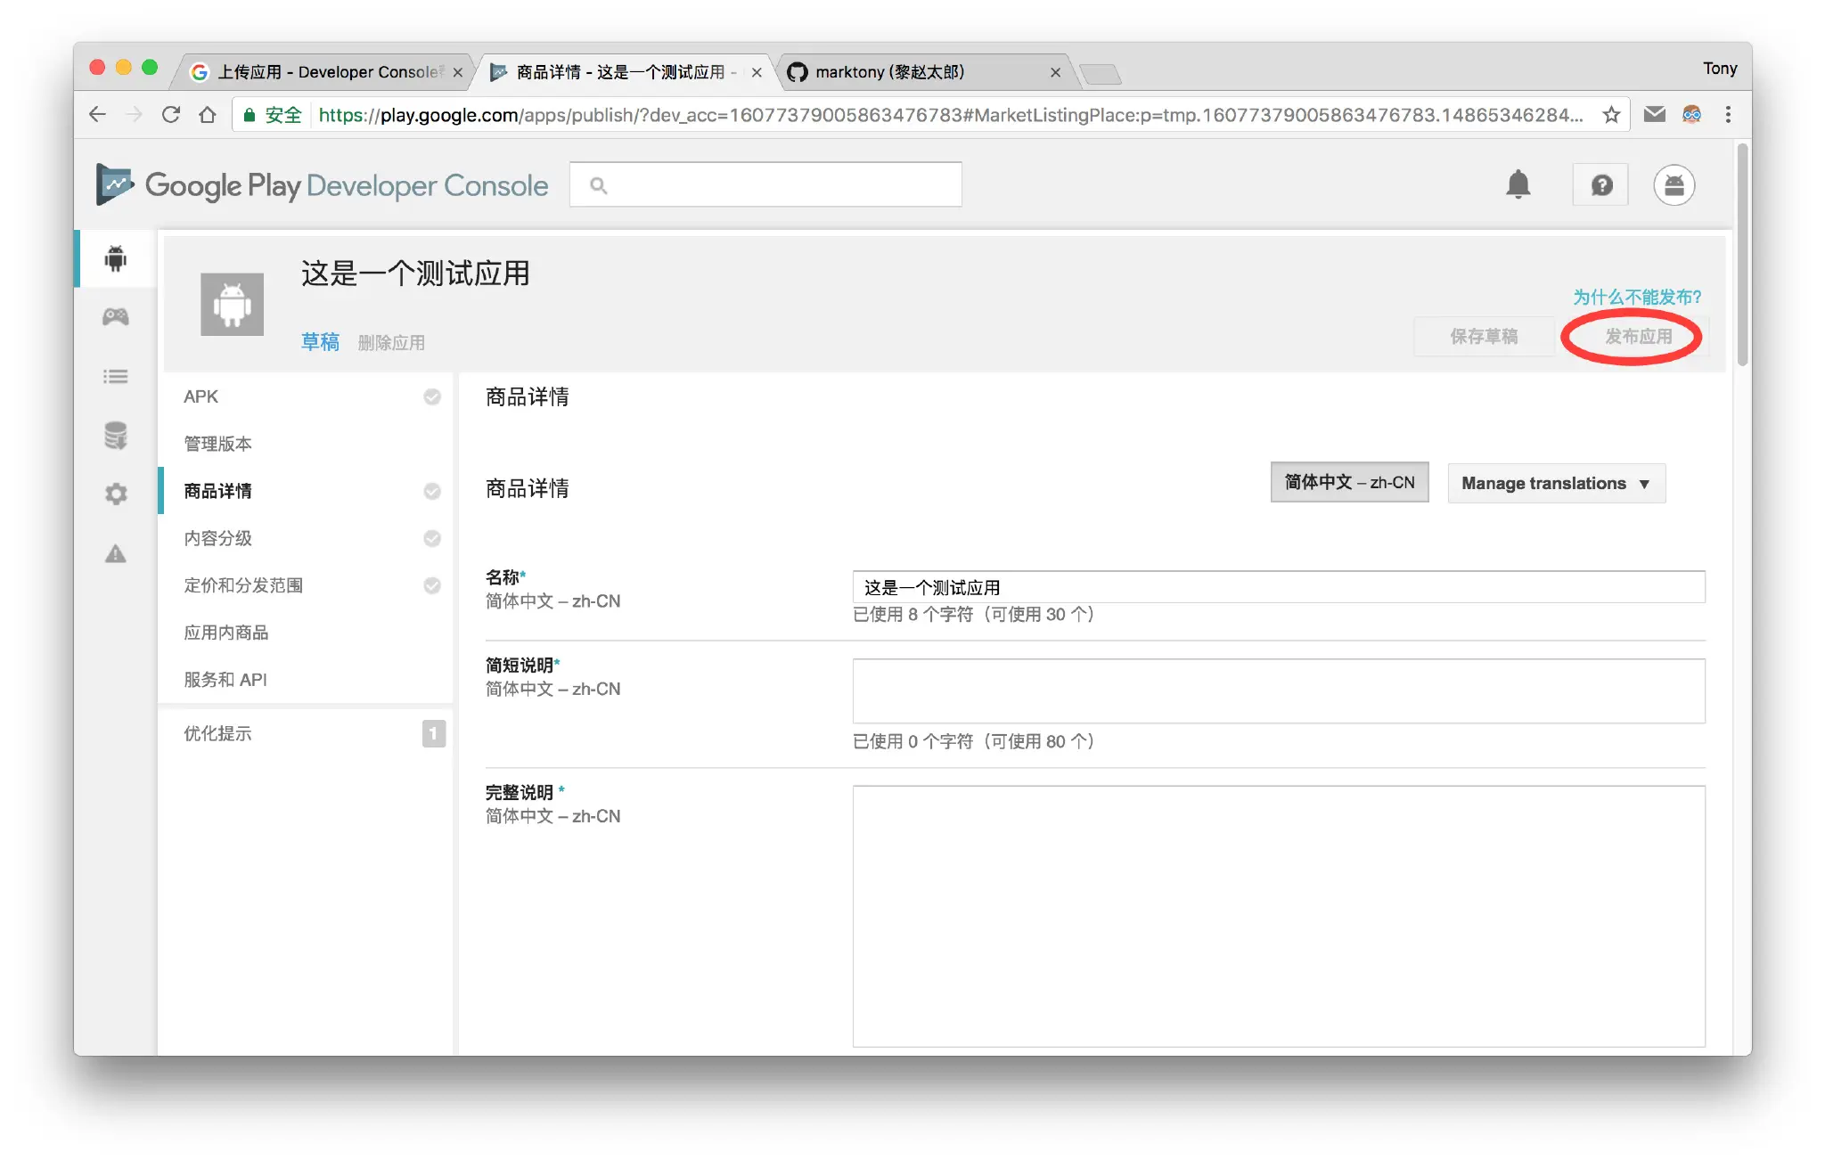Click the APK completion checkmark
1825x1160 pixels.
(432, 396)
